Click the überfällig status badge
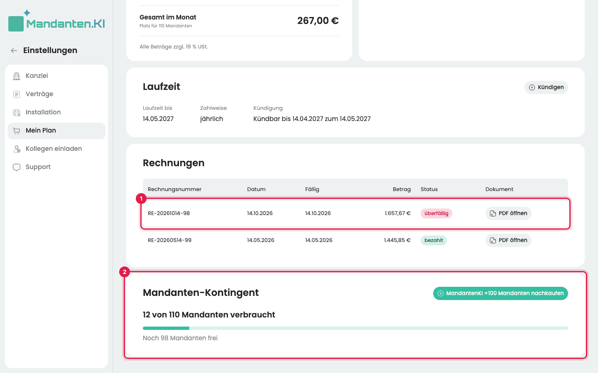 pos(436,213)
